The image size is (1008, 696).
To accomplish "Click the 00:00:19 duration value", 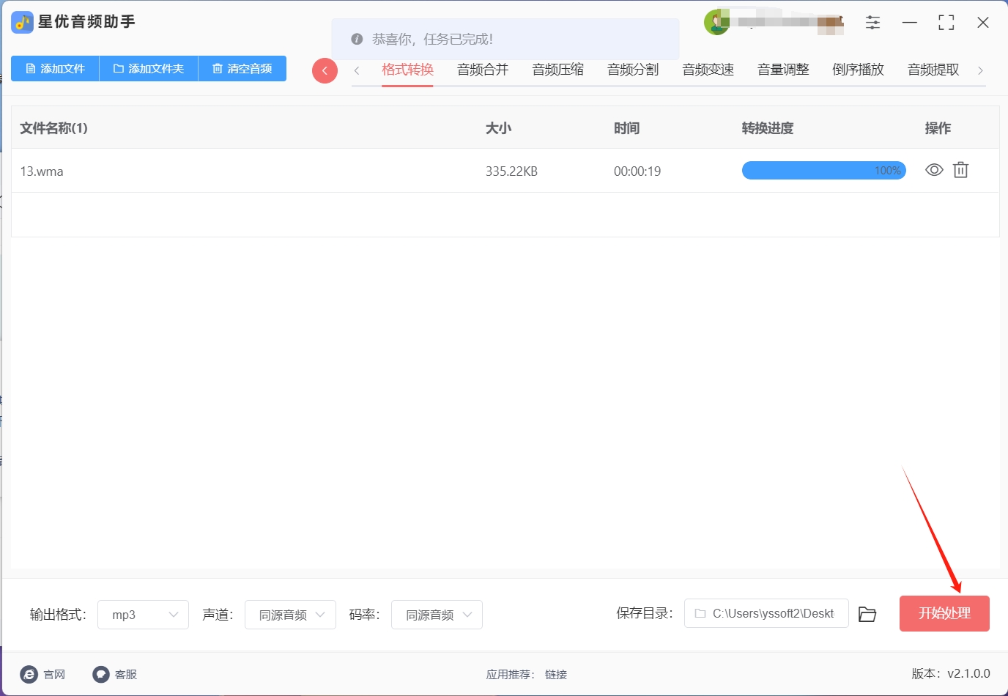I will [x=637, y=171].
